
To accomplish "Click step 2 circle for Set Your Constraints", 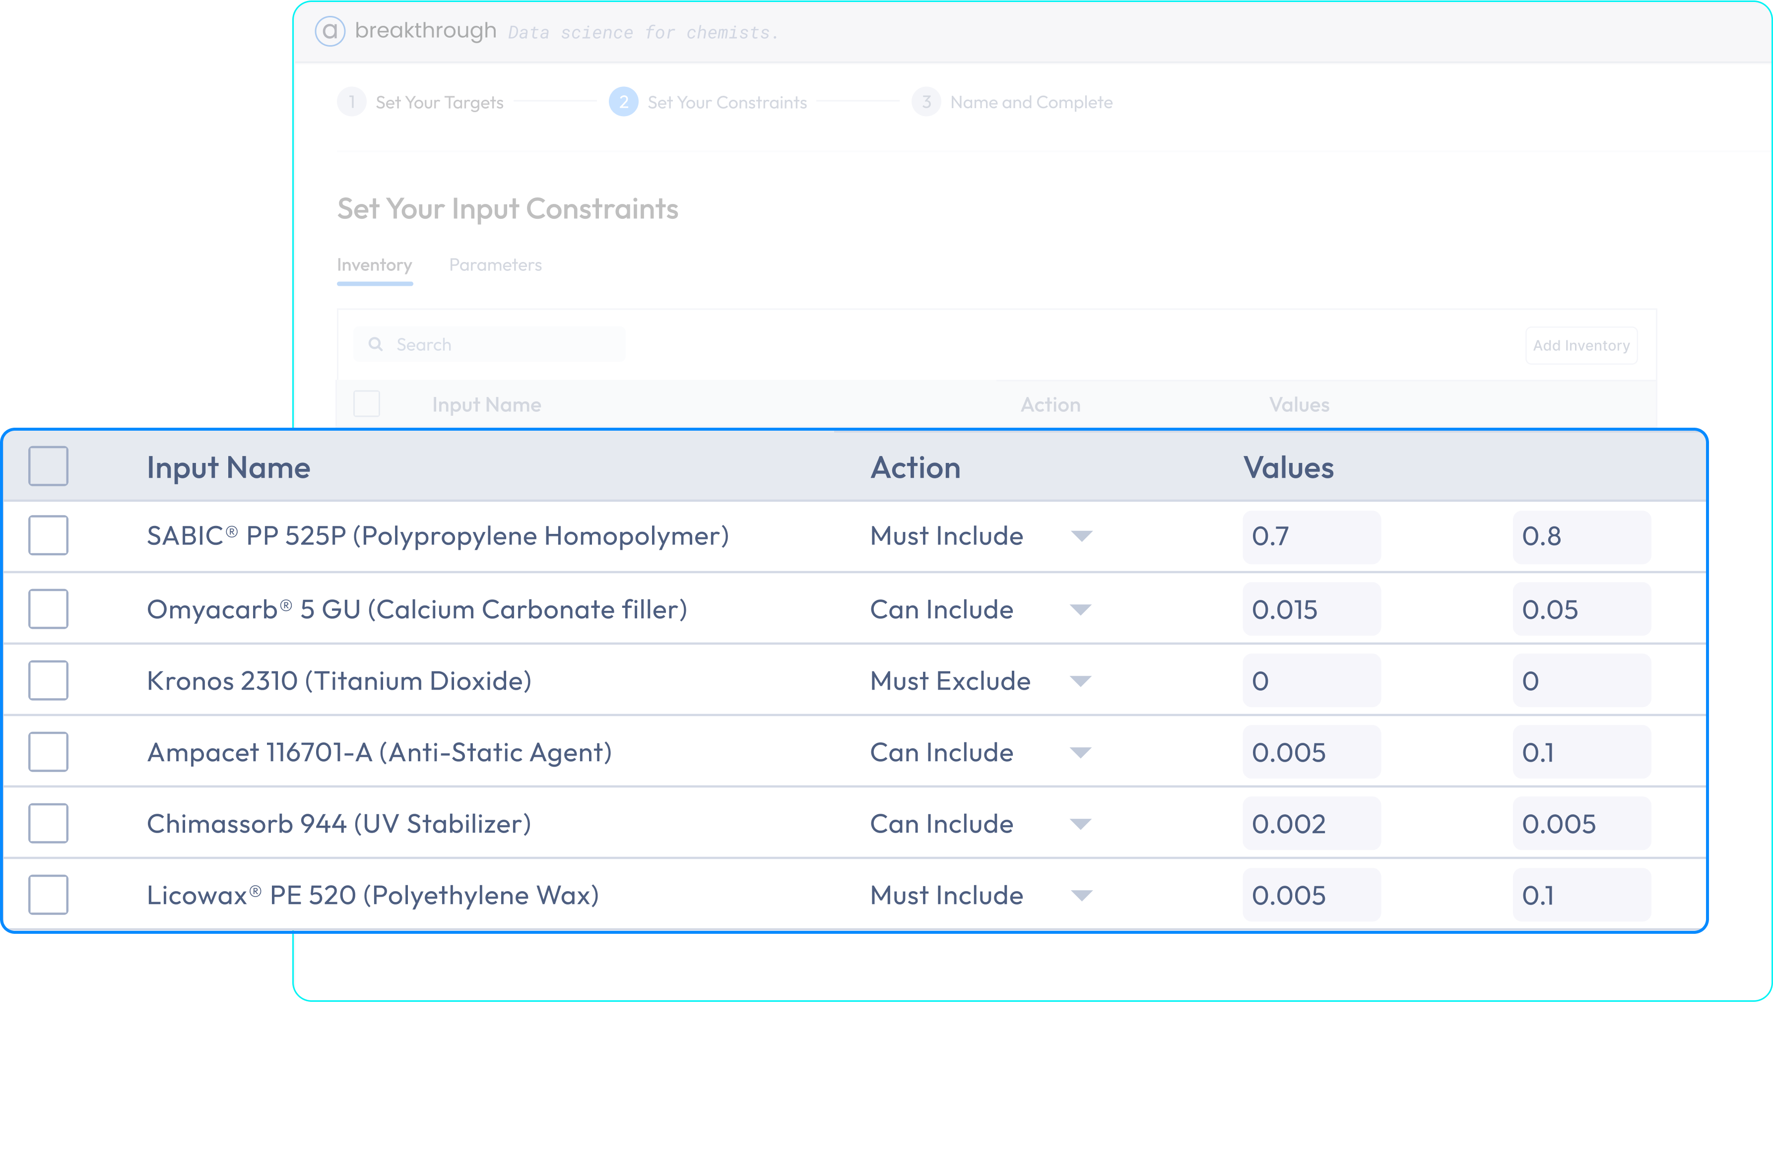I will pos(623,102).
